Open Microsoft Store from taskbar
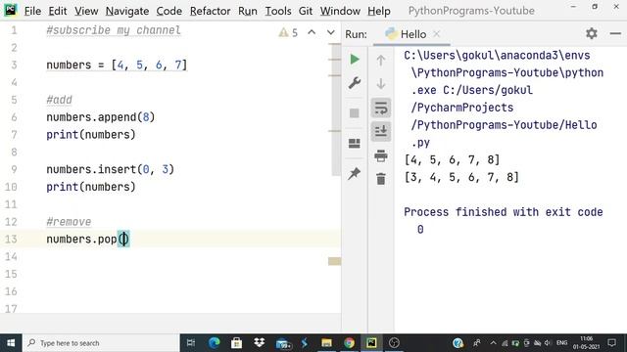This screenshot has height=352, width=627. pos(237,343)
